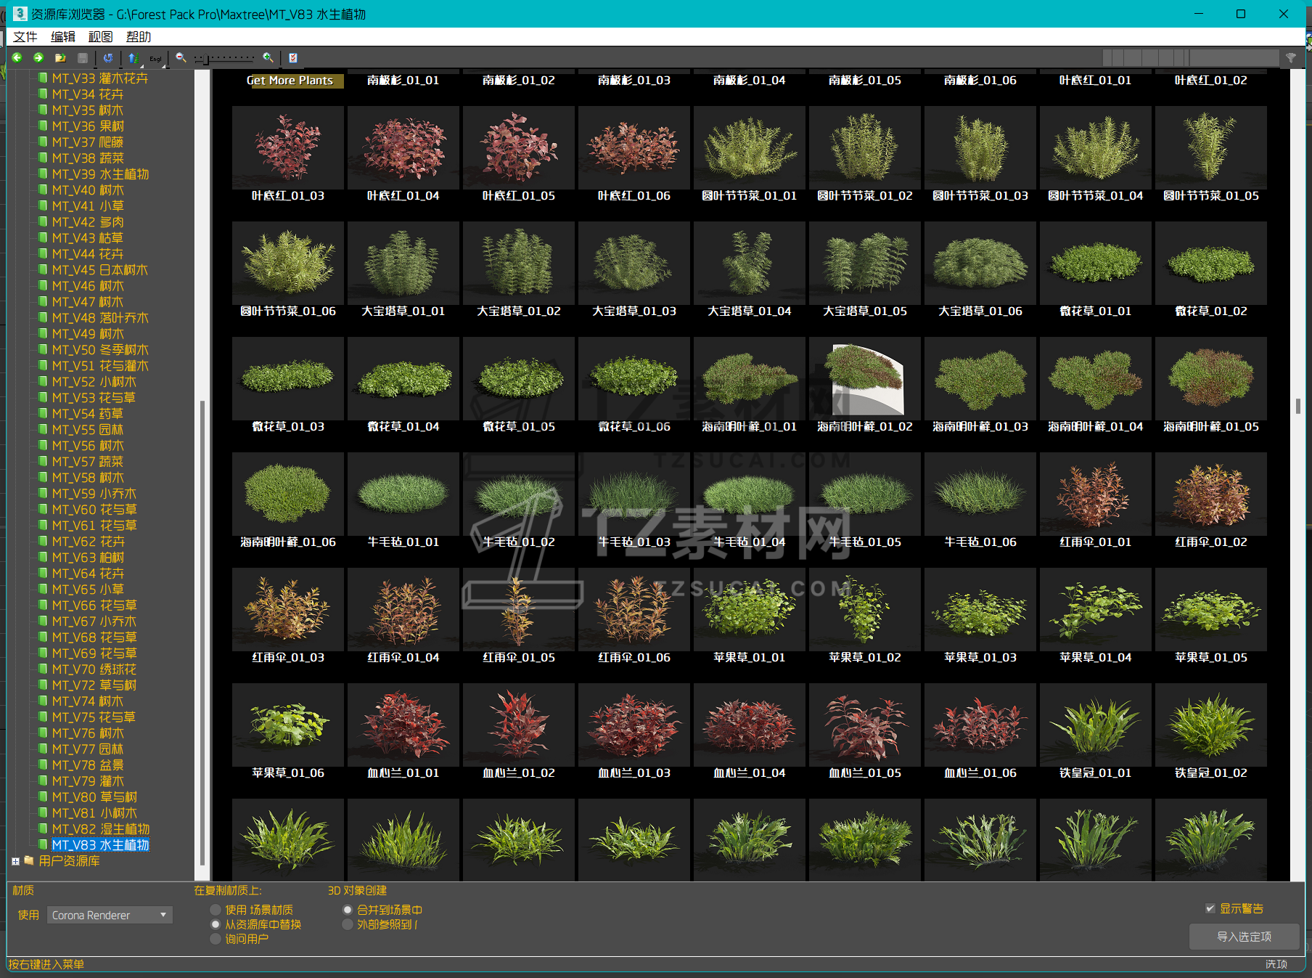Click the green library icon beside MT_V78 盆景
This screenshot has height=978, width=1312.
[43, 765]
